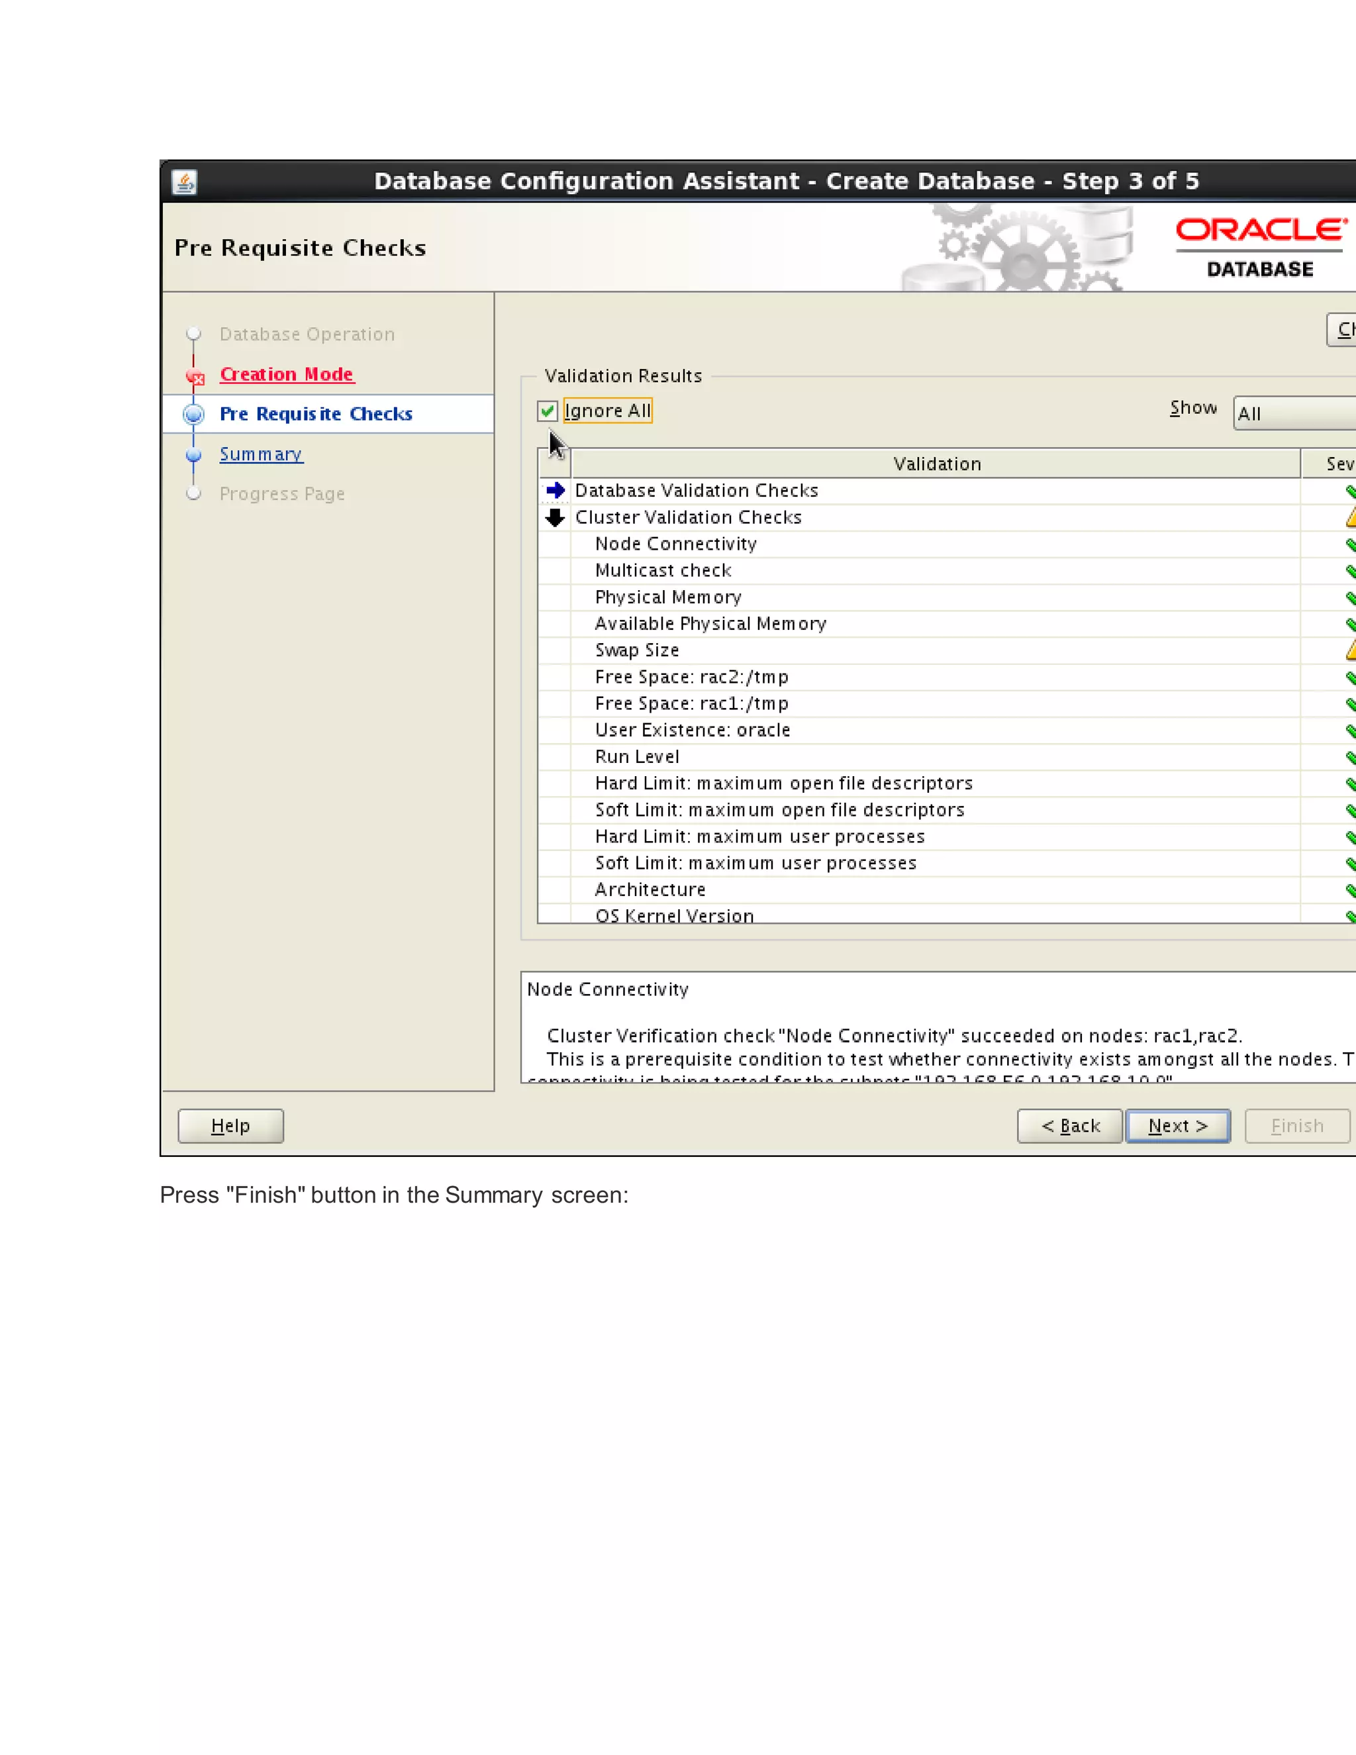Go to Creation Mode step
This screenshot has height=1755, width=1356.
(x=287, y=374)
